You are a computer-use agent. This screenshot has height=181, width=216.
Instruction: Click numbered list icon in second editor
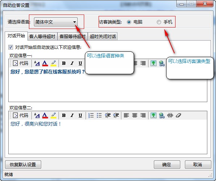click(x=91, y=115)
